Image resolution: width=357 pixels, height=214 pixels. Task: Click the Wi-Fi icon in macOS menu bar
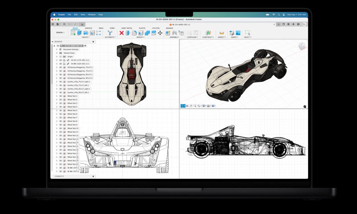pyautogui.click(x=274, y=15)
